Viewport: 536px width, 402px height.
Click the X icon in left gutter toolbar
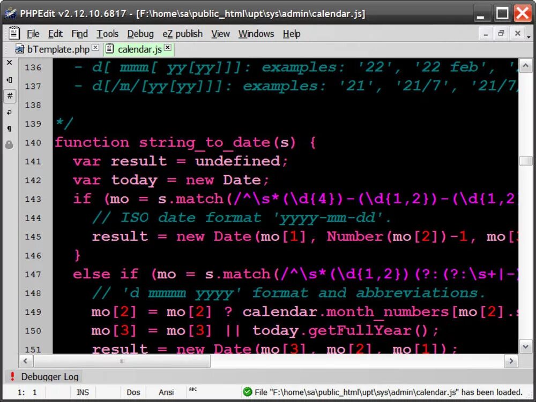click(10, 63)
